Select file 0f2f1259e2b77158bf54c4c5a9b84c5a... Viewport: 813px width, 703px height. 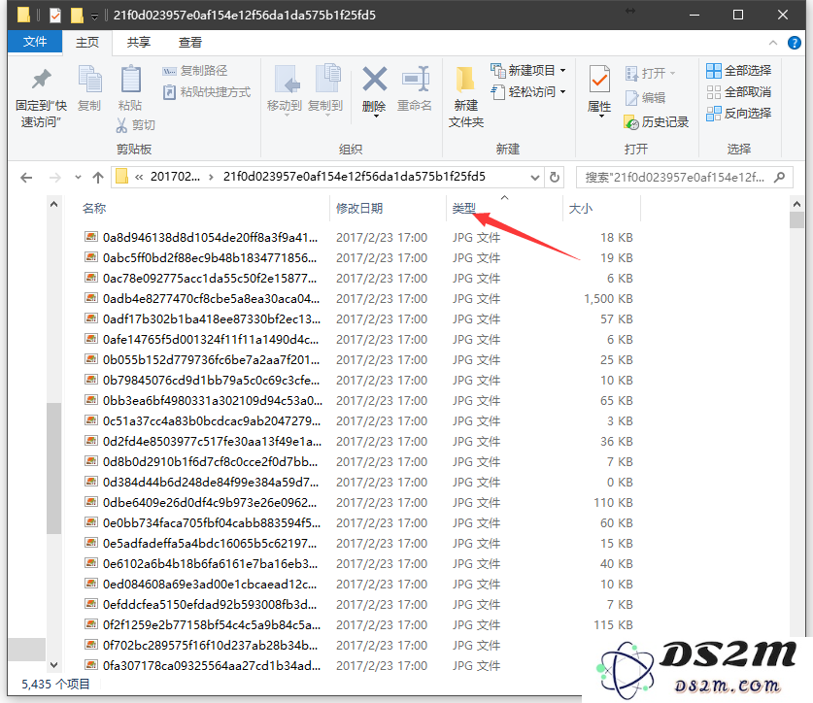point(211,625)
